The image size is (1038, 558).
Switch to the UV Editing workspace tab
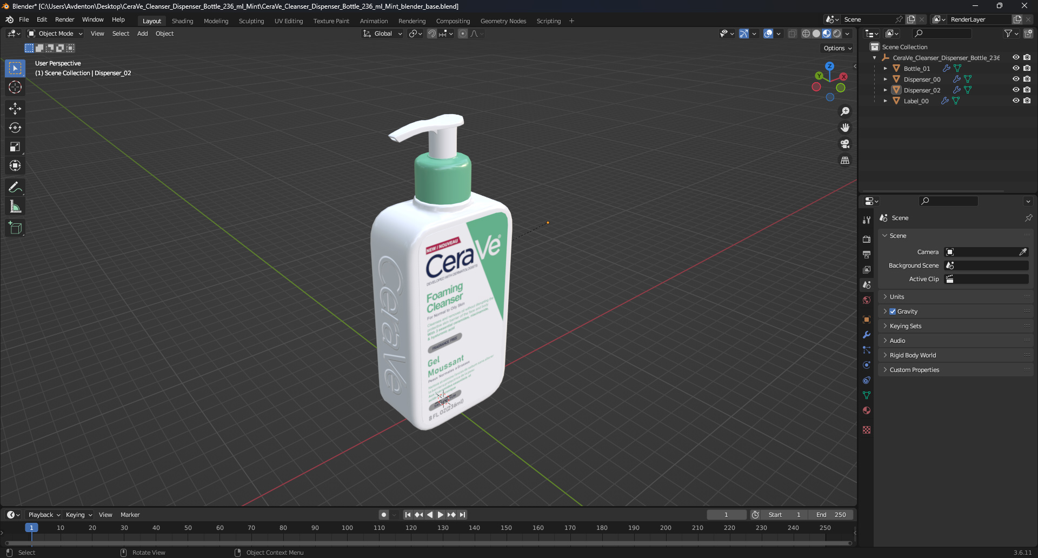click(289, 21)
